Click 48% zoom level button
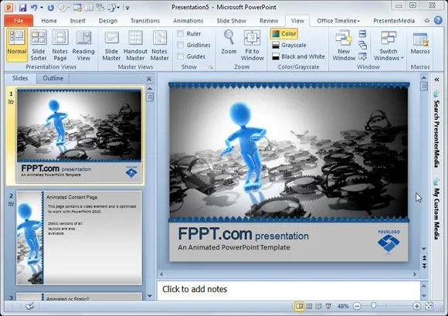The width and height of the screenshot is (448, 316). 342,306
